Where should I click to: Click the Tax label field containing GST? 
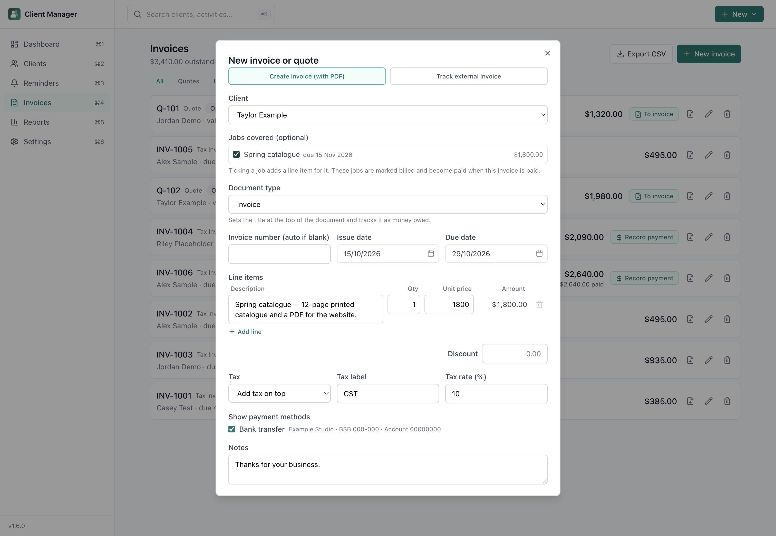click(x=387, y=394)
